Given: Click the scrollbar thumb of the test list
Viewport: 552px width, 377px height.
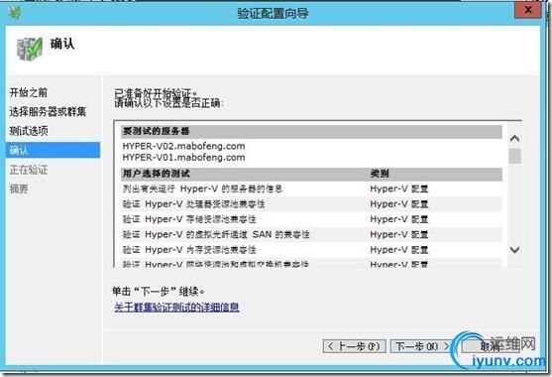Looking at the screenshot, I should tap(514, 156).
